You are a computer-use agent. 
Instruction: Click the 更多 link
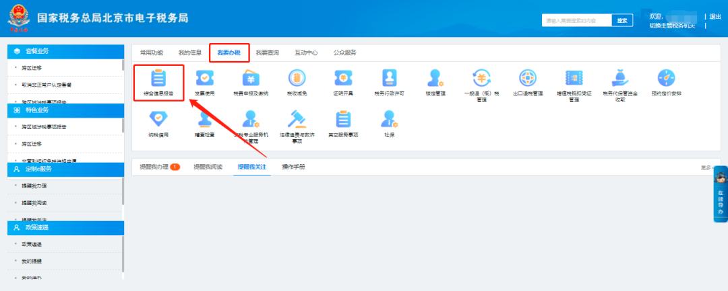click(x=705, y=168)
